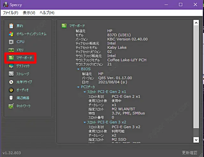This screenshot has width=204, height=157.
Task: Click the M2 SSD slot value
Action: coord(119,139)
